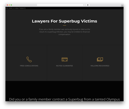The height and width of the screenshot is (109, 129).
Task: Click the credit card icon
Action: point(64,60)
